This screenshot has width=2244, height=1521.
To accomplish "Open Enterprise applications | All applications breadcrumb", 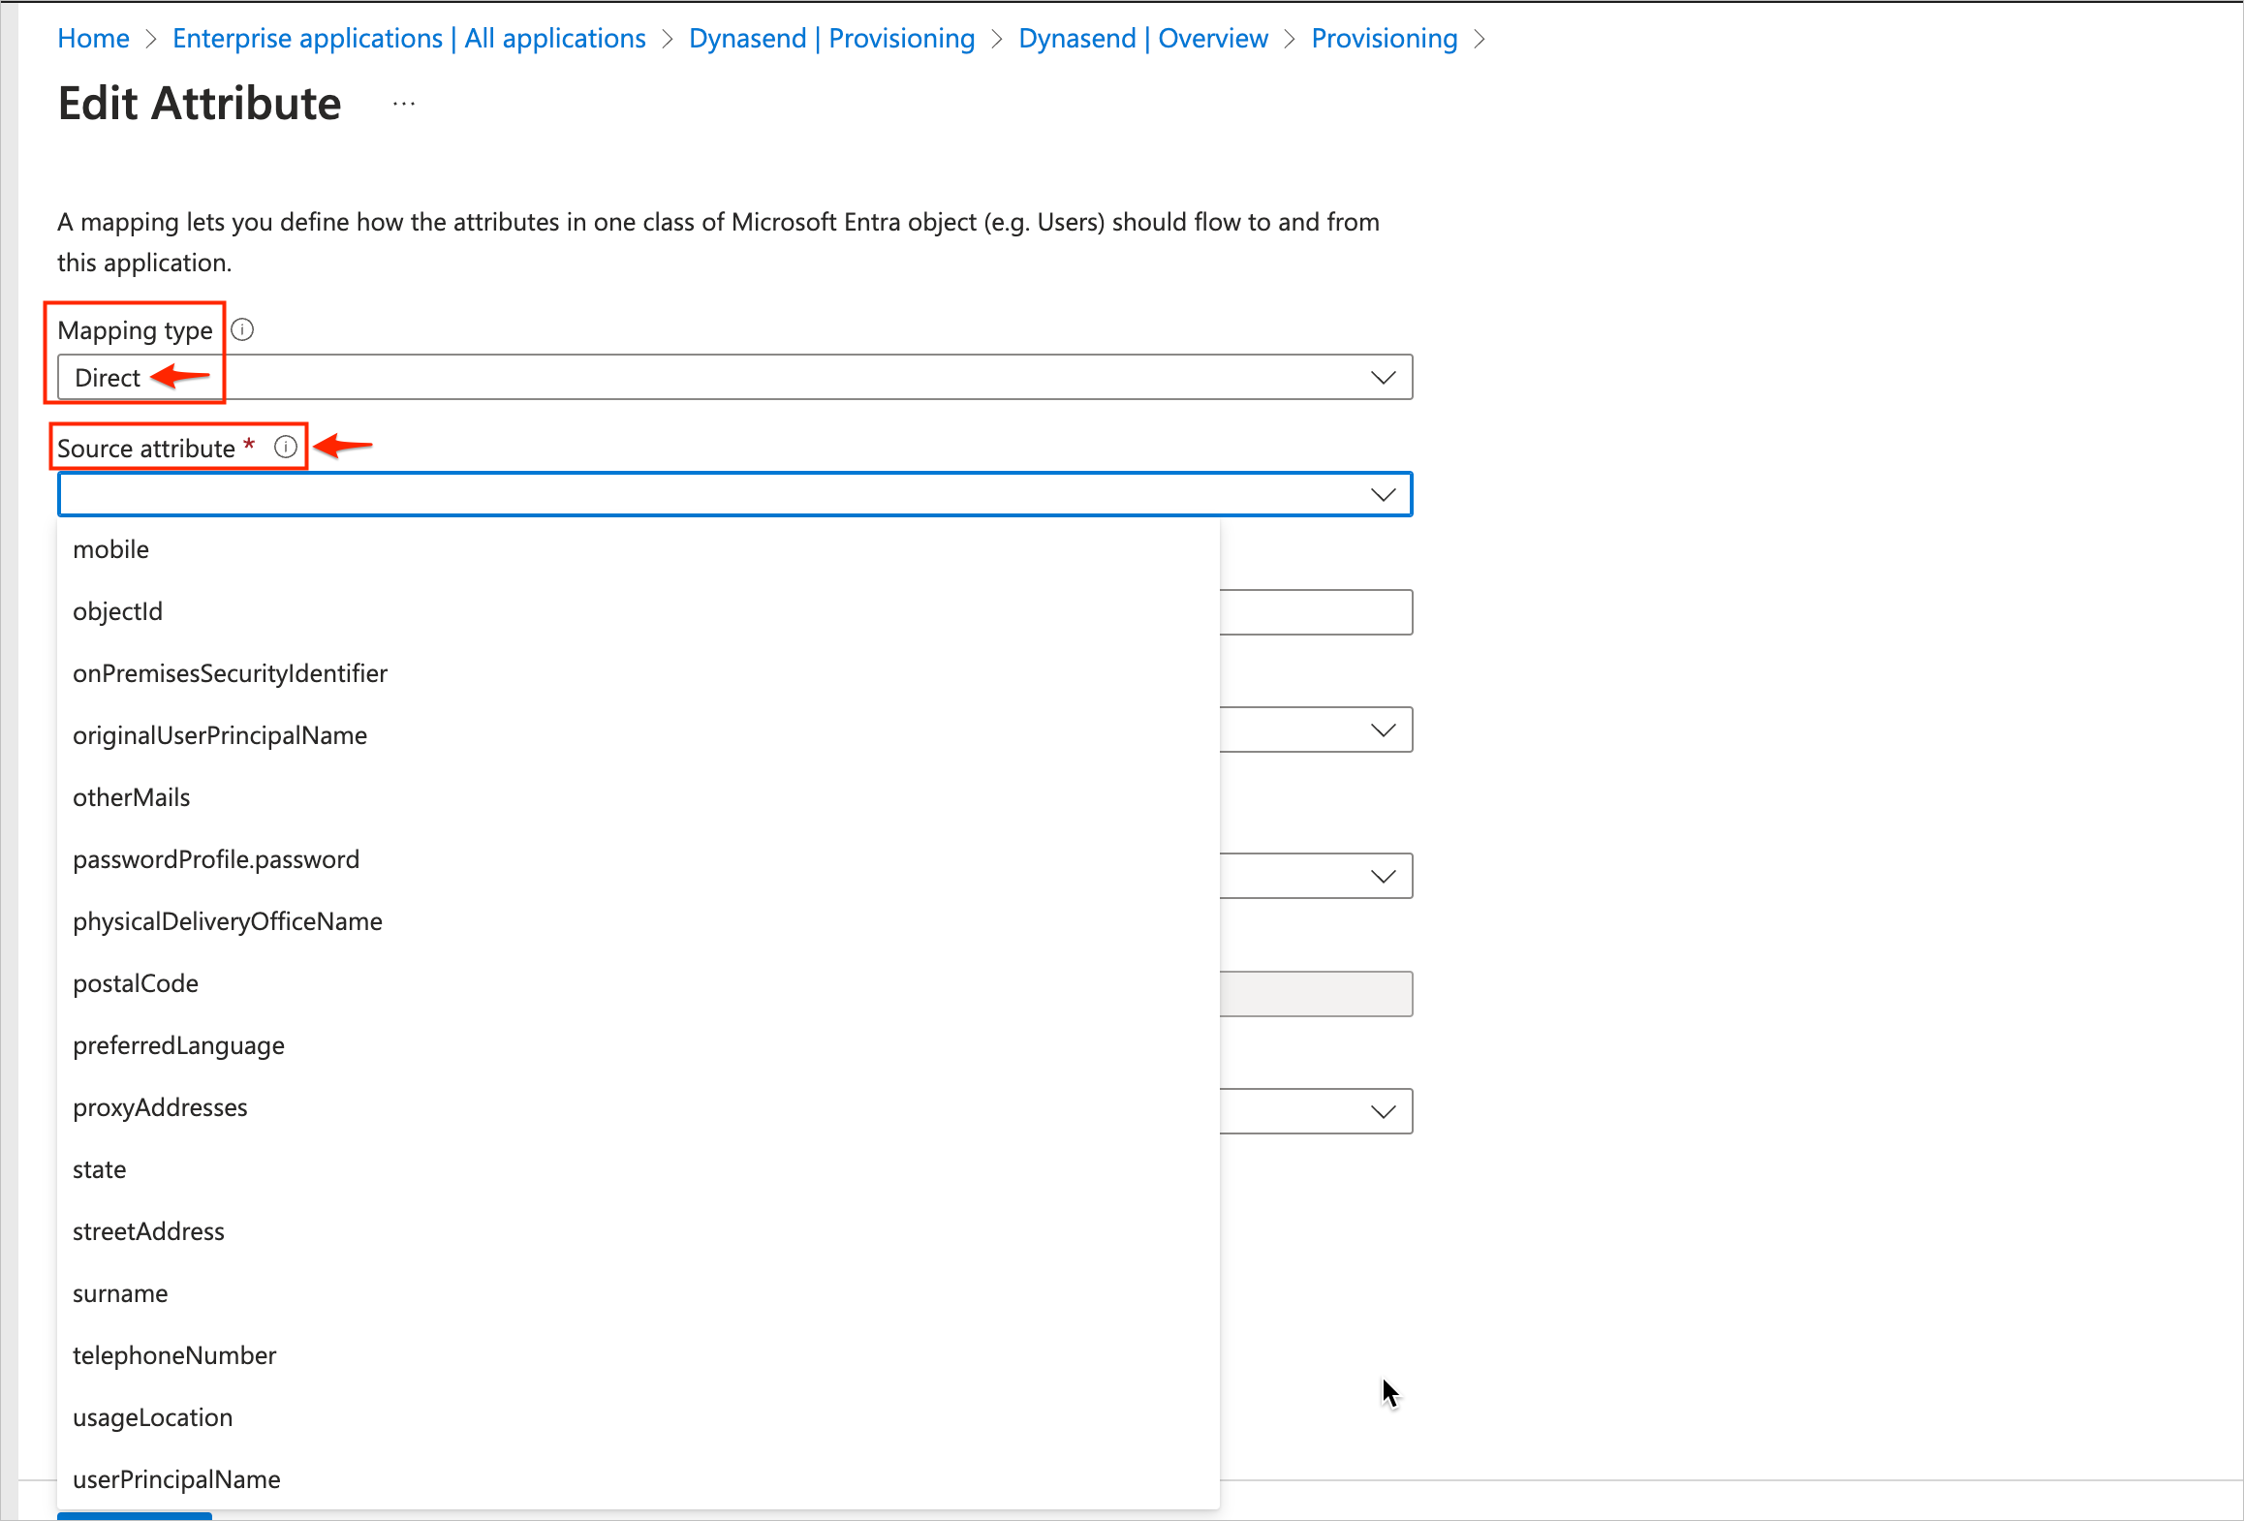I will (x=409, y=38).
